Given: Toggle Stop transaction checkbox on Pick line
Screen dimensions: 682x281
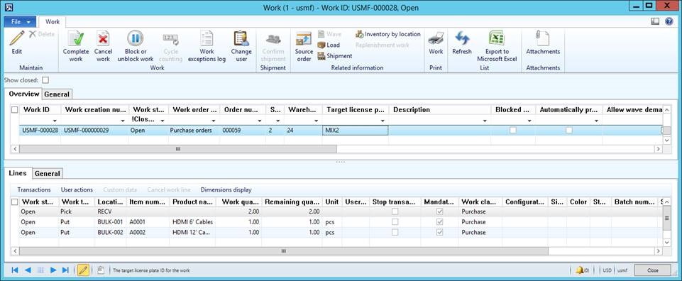Looking at the screenshot, I should coord(395,211).
